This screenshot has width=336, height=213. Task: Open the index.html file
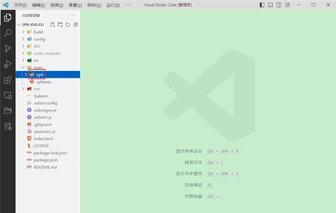pyautogui.click(x=43, y=139)
